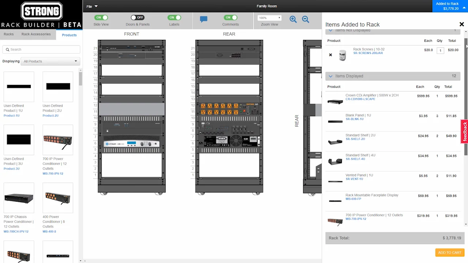Open WB-700-IPV-12 link in added items list
This screenshot has height=263, width=468.
point(356,219)
